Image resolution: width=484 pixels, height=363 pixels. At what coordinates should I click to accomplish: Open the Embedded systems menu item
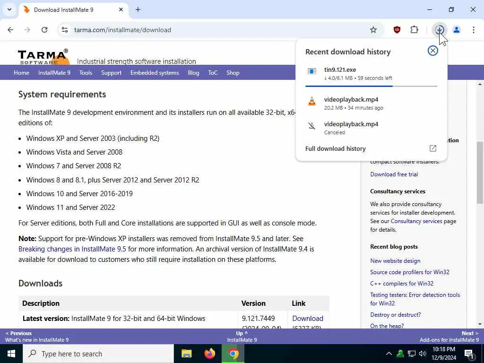tap(155, 73)
